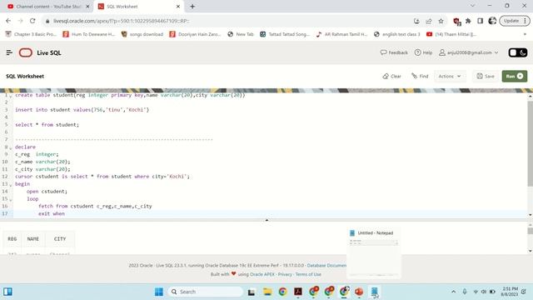The height and width of the screenshot is (300, 533).
Task: Open Notepad from the taskbar
Action: tap(374, 292)
